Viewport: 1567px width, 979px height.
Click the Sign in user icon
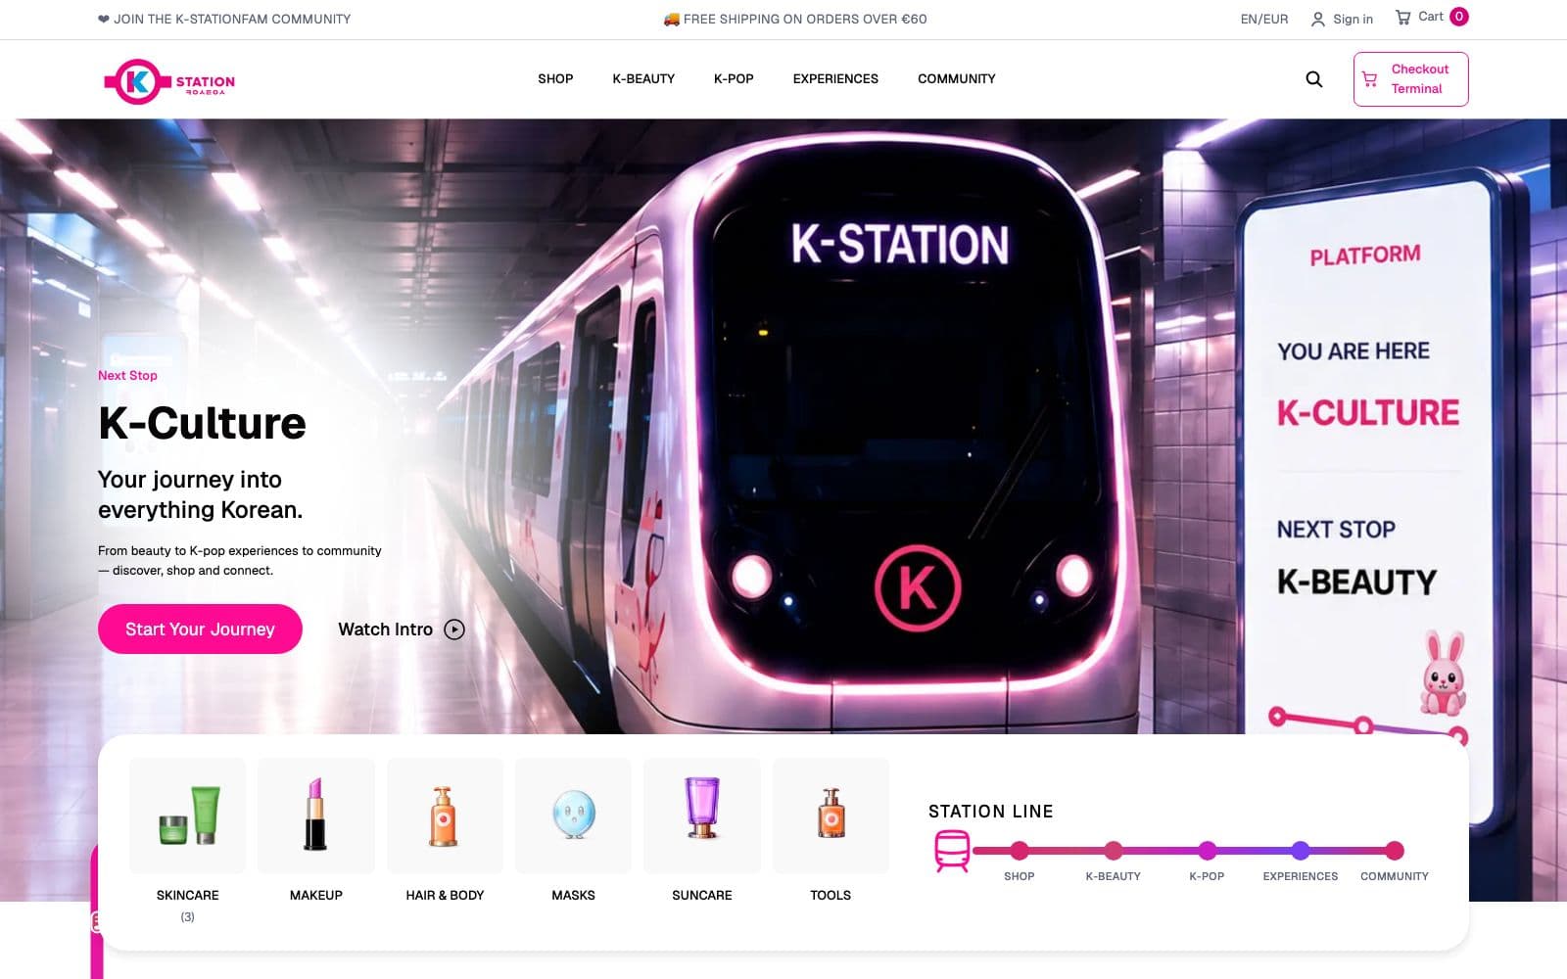[x=1318, y=19]
